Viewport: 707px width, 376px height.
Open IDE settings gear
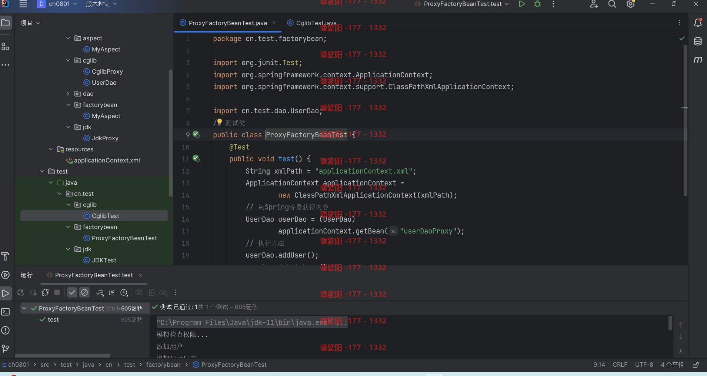coord(630,4)
